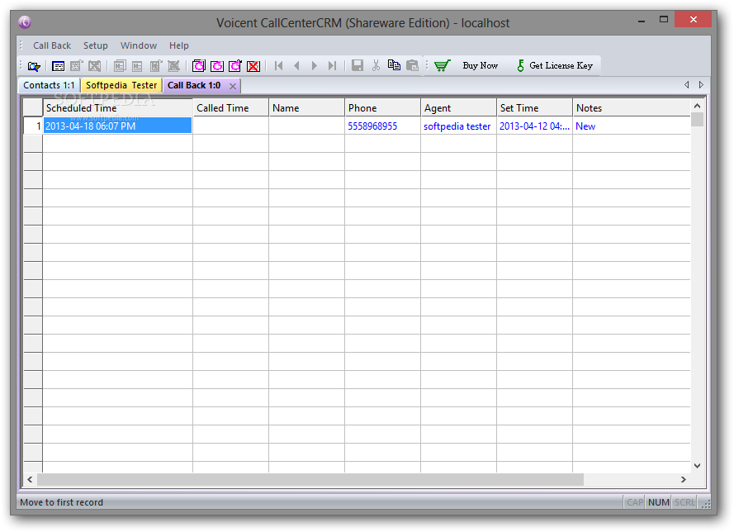Click the empty Name cell in row 1
The height and width of the screenshot is (532, 734).
(306, 126)
